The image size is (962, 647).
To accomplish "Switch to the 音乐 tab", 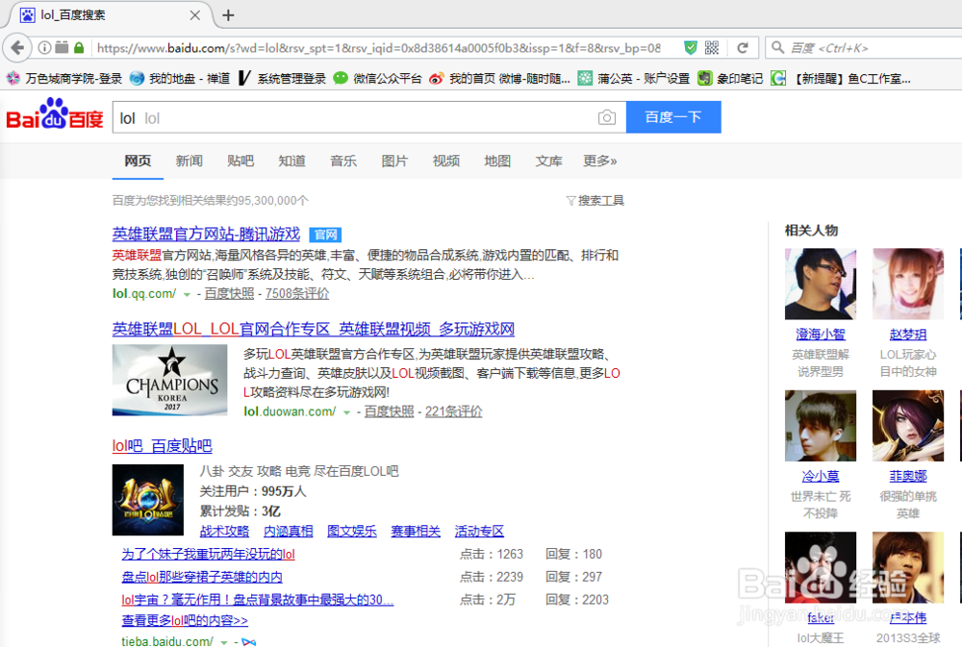I will pos(343,161).
